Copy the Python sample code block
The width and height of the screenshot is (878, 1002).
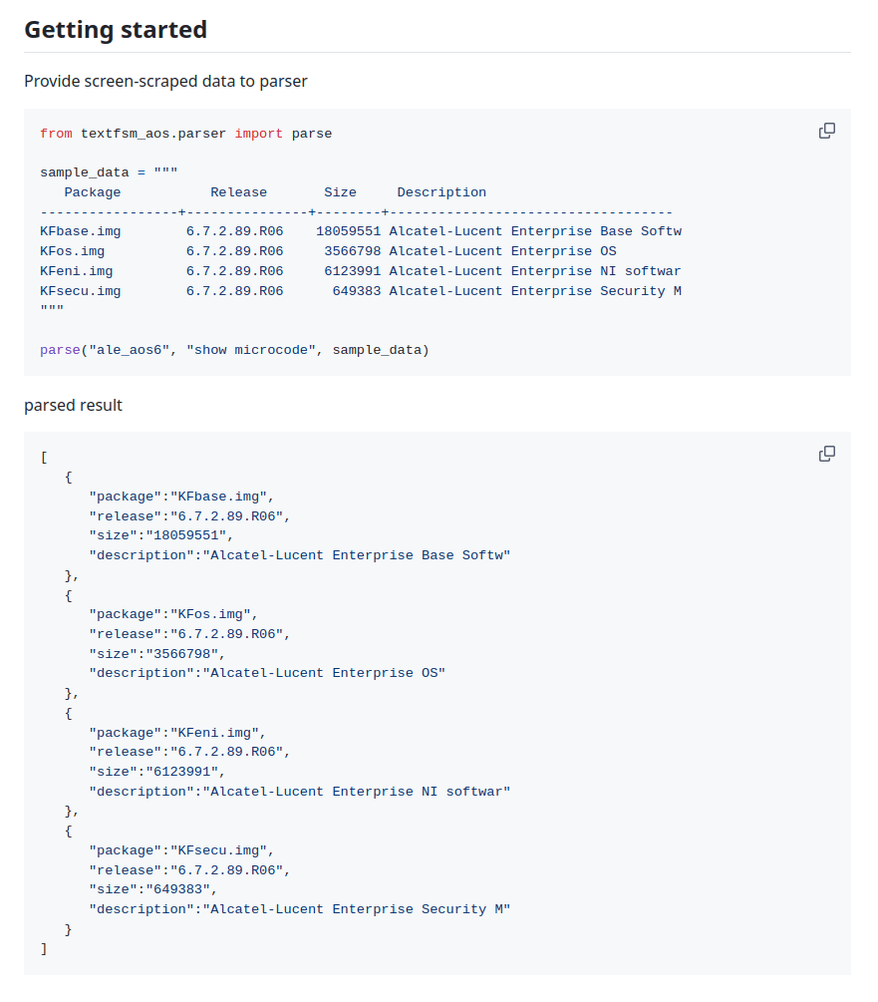tap(826, 131)
